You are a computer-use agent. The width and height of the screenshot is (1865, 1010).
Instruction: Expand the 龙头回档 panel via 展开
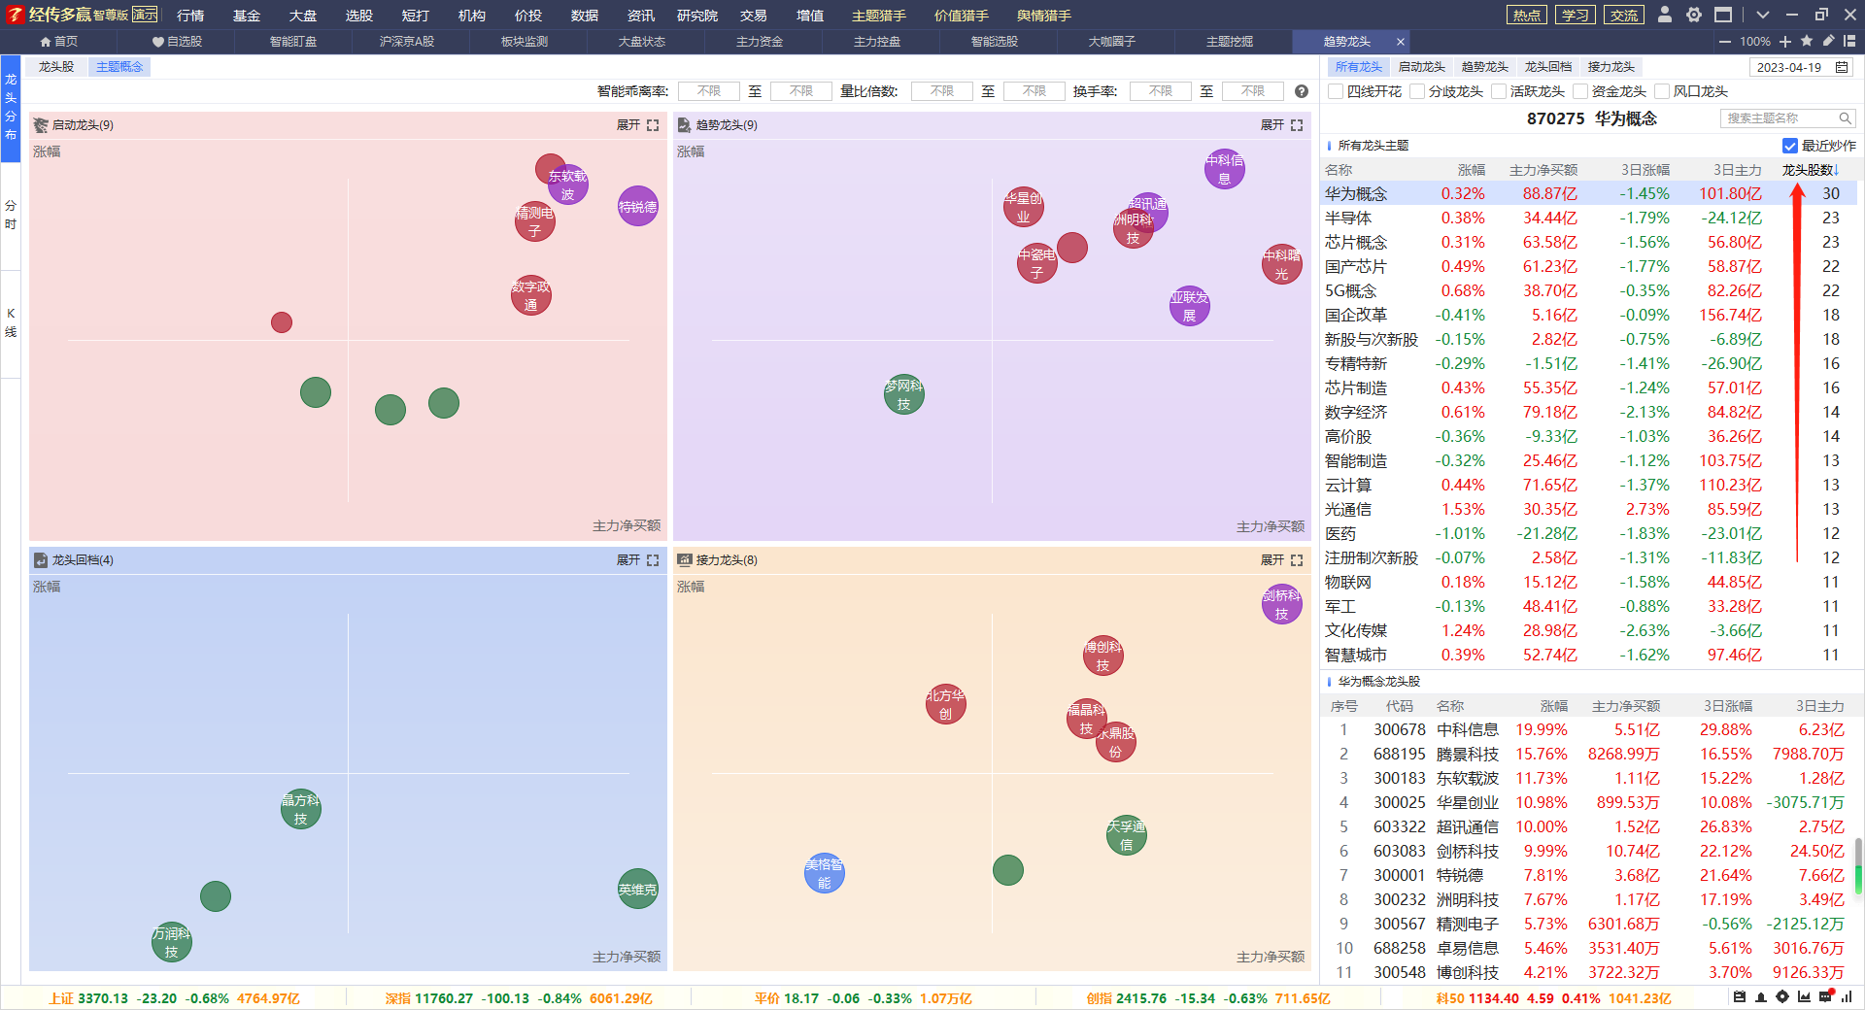[x=628, y=560]
